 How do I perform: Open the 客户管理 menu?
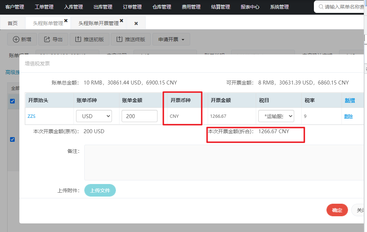point(14,7)
